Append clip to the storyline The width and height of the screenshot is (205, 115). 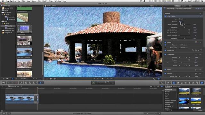(x=33, y=83)
